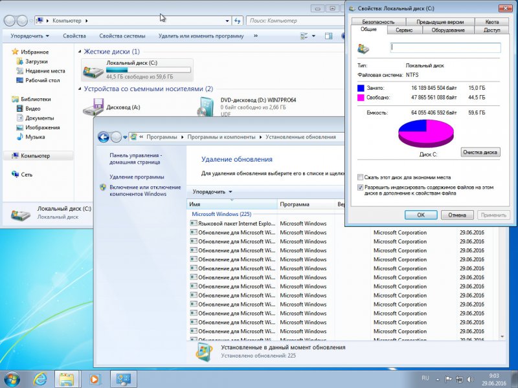Open the network tray icon
The width and height of the screenshot is (518, 388).
(460, 379)
